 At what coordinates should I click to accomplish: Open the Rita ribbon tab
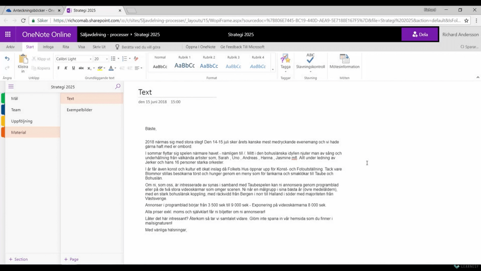[x=66, y=47]
